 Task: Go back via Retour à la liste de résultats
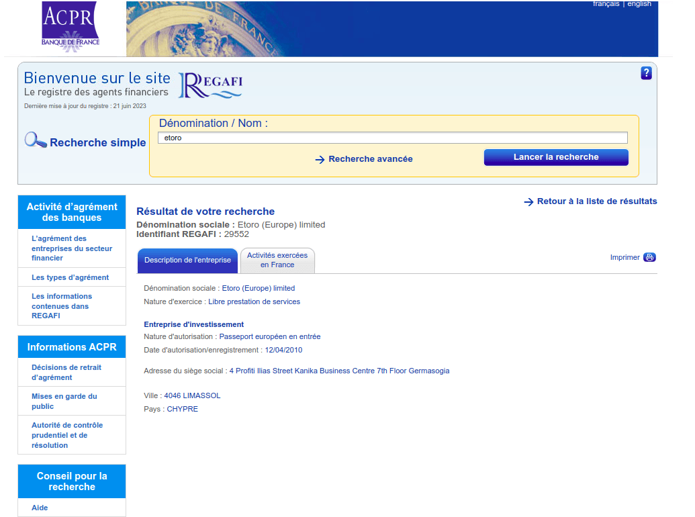(596, 201)
